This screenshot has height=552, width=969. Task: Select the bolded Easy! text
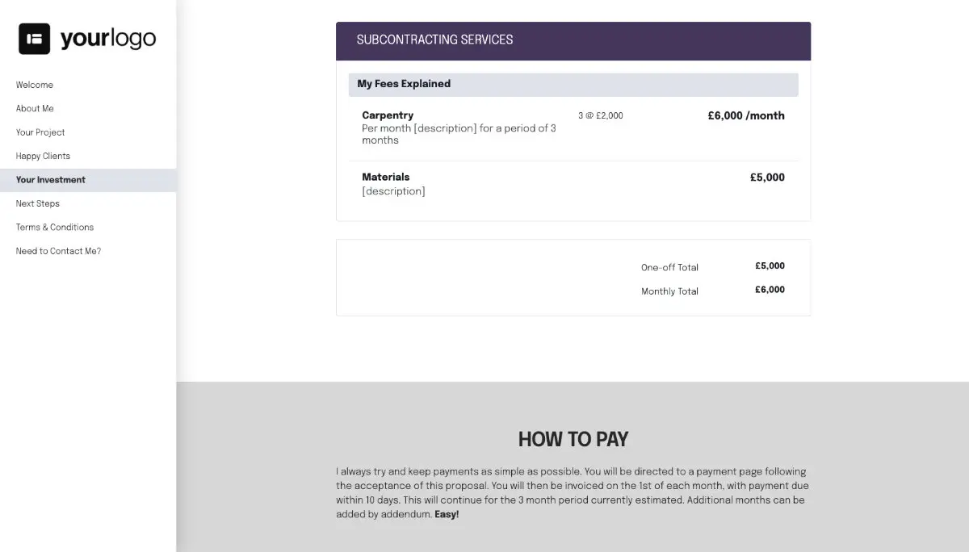tap(447, 514)
